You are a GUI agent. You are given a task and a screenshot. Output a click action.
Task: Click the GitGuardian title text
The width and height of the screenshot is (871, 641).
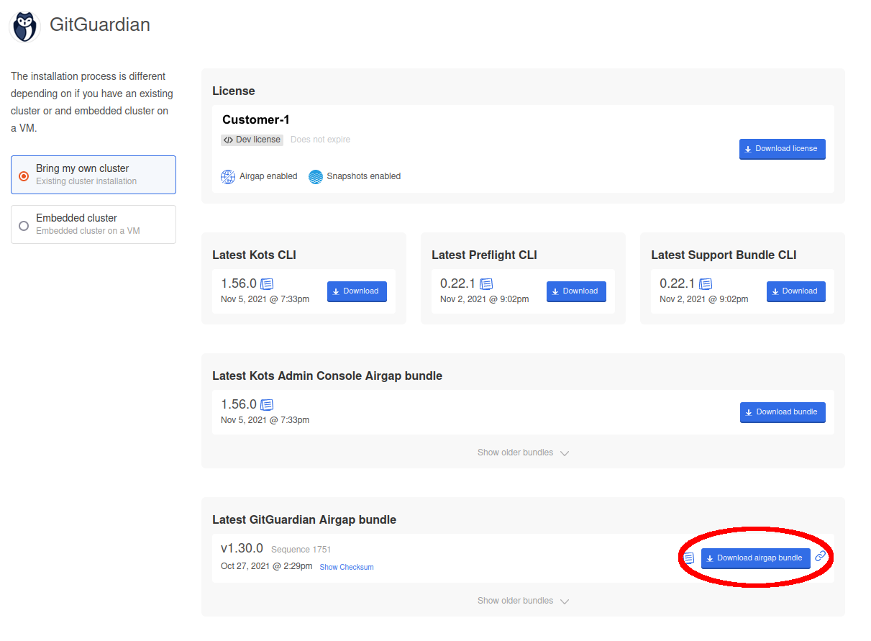pos(100,24)
